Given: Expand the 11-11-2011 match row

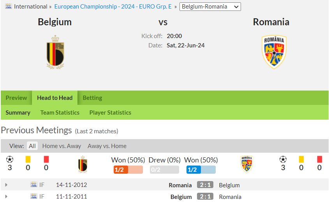Looking at the screenshot, I should point(6,197).
